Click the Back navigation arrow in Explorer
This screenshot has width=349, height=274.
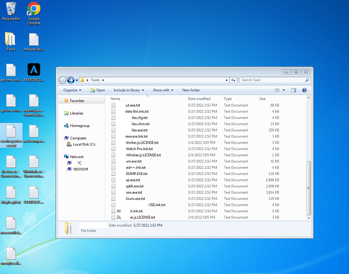(x=63, y=80)
